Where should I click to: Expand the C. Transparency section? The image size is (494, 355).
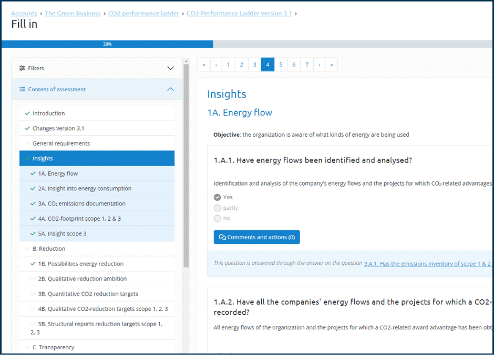click(x=54, y=347)
